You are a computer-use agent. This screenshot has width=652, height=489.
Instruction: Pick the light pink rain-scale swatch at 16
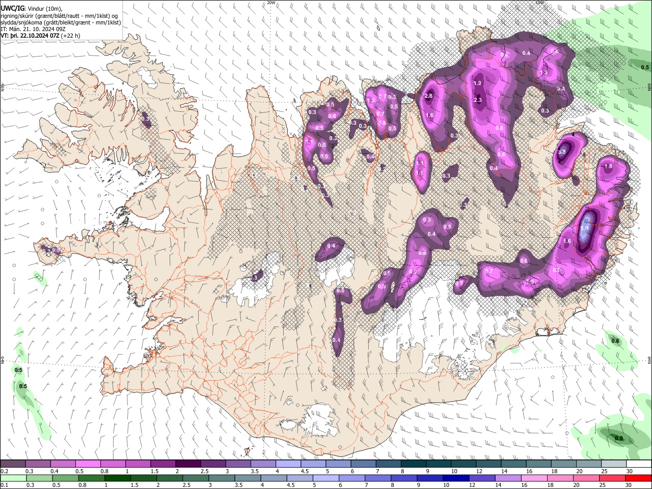[x=534, y=478]
